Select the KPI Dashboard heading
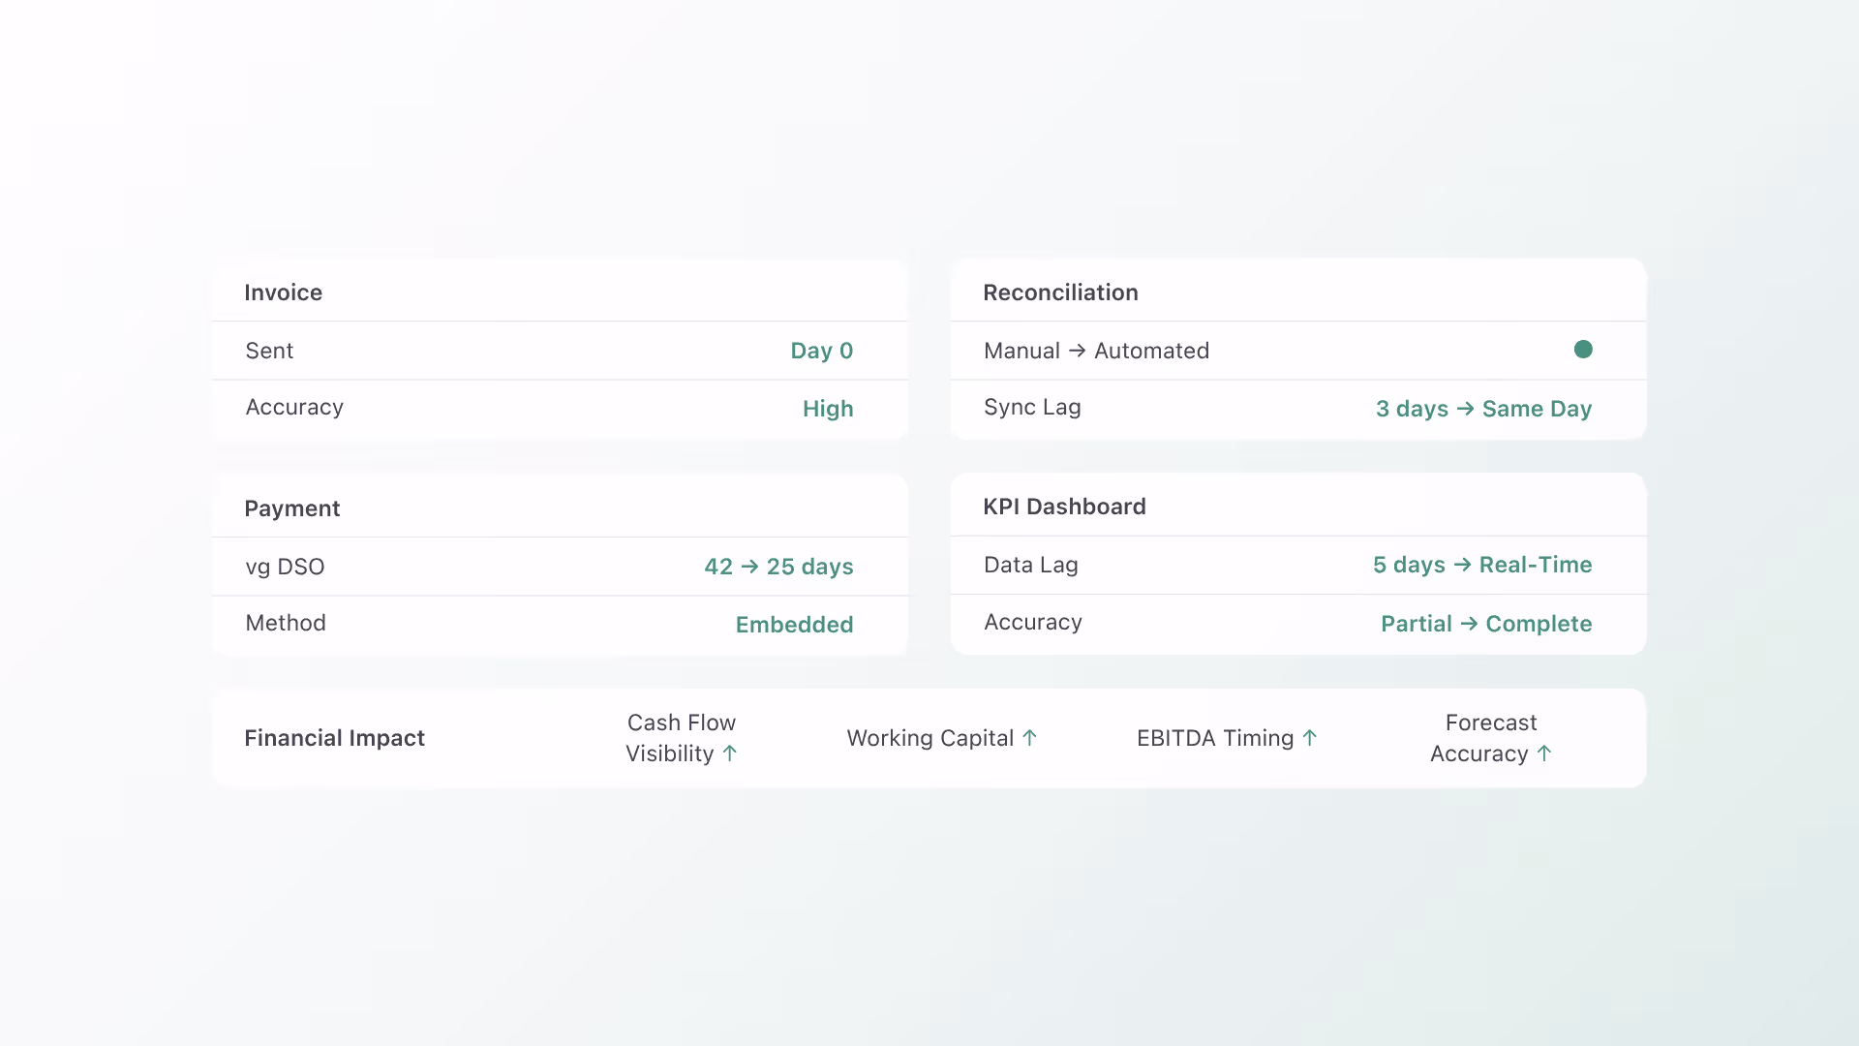Image resolution: width=1859 pixels, height=1046 pixels. 1064,507
